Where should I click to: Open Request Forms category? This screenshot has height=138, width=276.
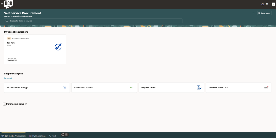point(171,87)
